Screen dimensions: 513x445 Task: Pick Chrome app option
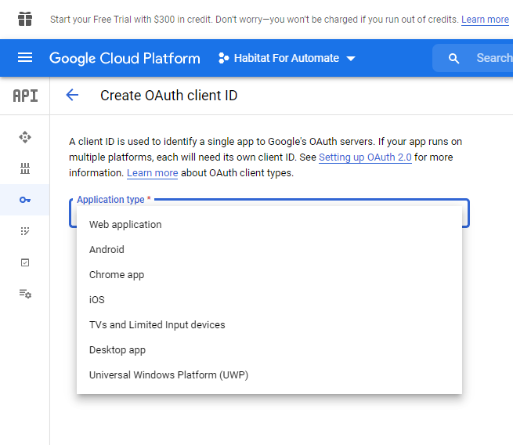click(x=117, y=275)
